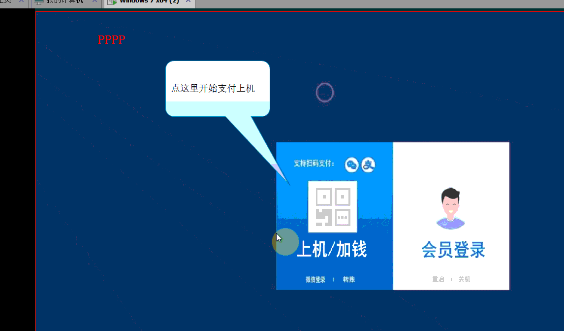Click the 支持扫码支付 label
This screenshot has height=331, width=564.
coord(314,164)
